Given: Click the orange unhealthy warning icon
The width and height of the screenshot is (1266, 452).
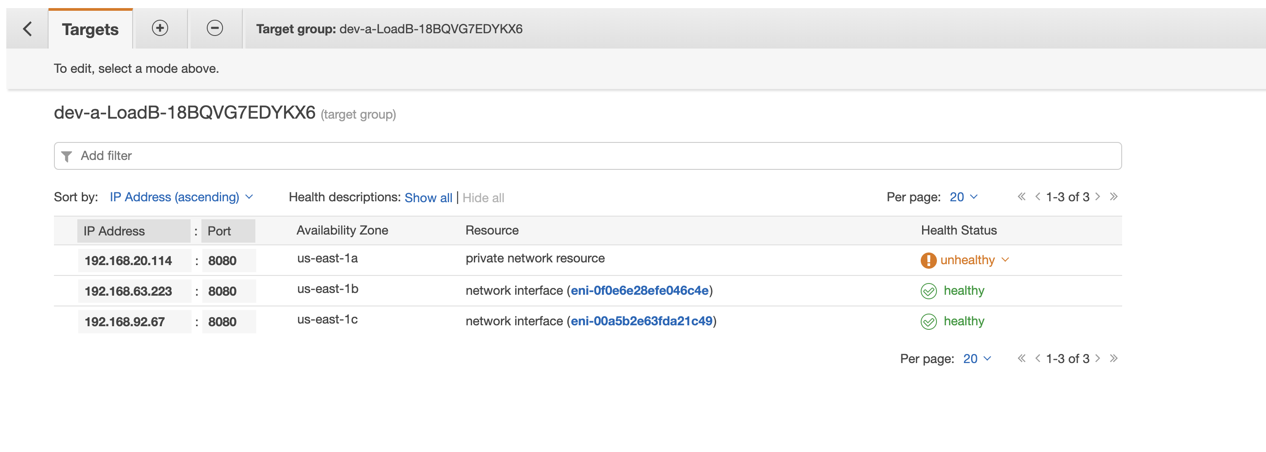Looking at the screenshot, I should [x=928, y=260].
